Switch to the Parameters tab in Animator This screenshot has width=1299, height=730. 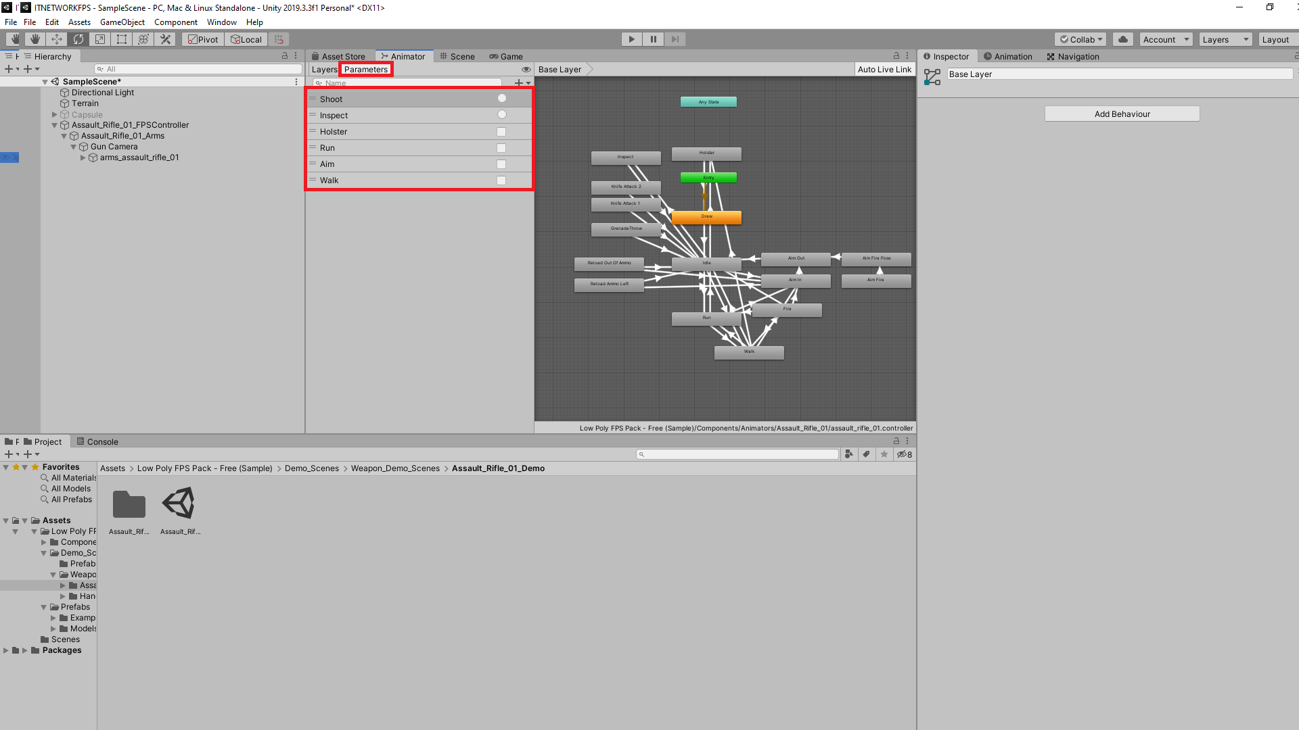tap(365, 69)
